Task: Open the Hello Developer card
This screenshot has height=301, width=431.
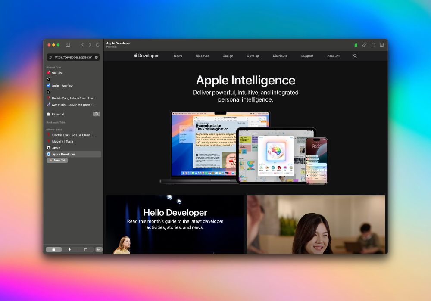Action: pos(175,224)
